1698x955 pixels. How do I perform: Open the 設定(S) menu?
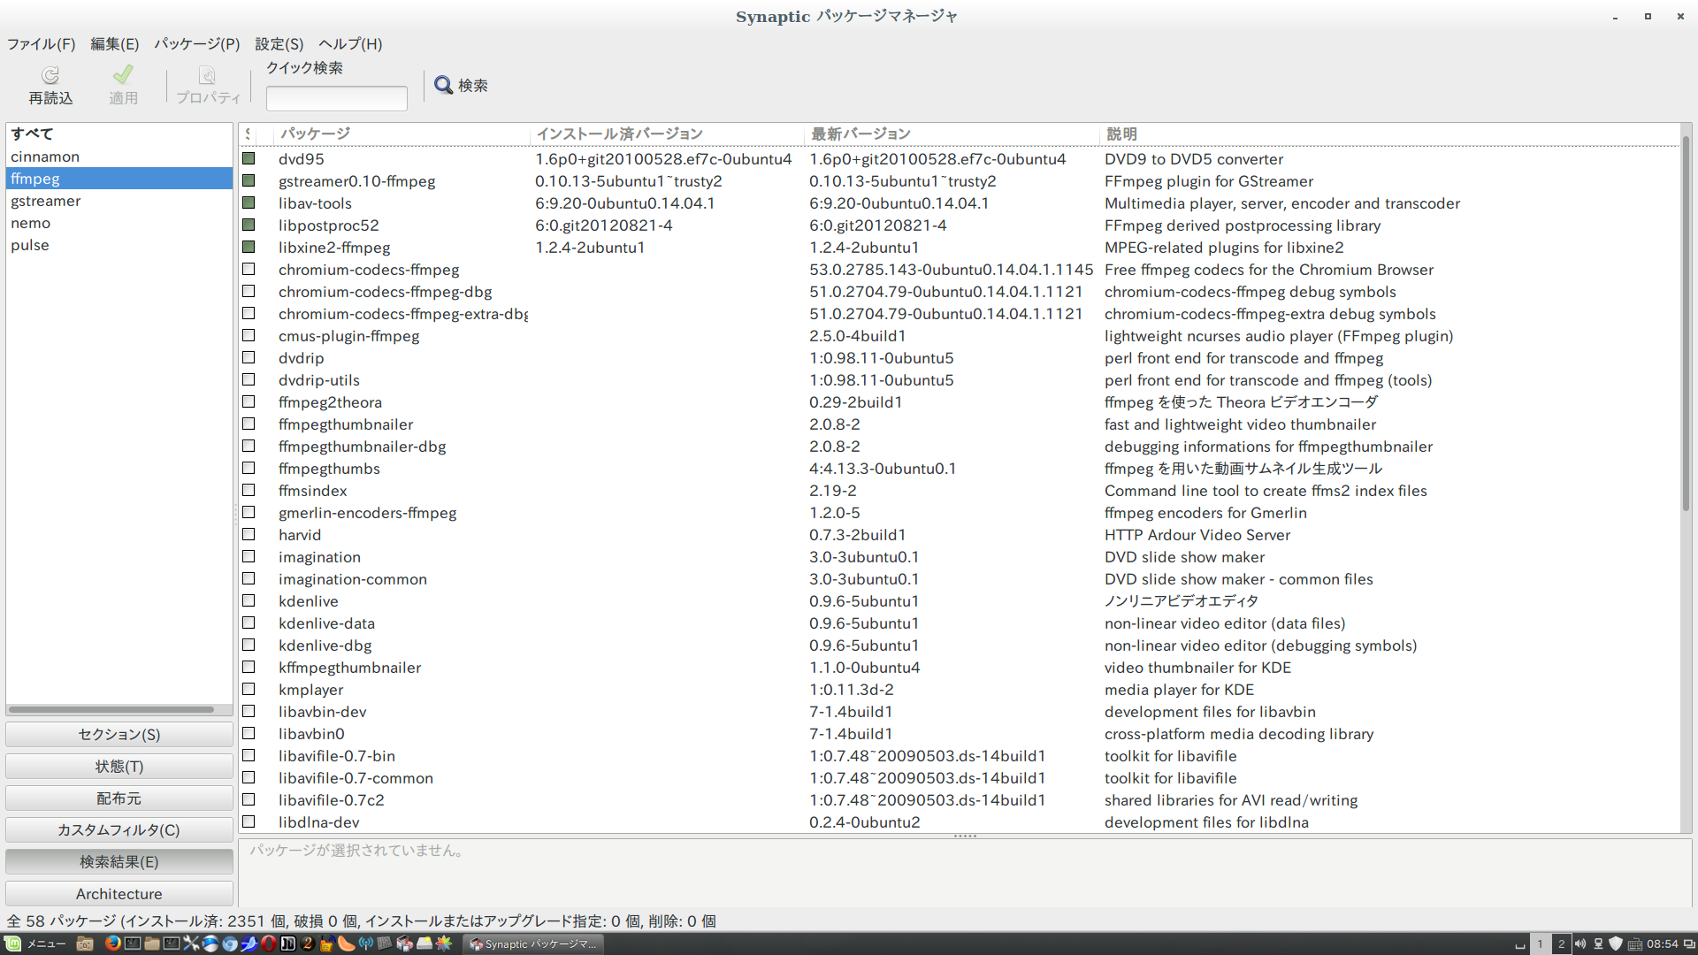click(x=279, y=44)
